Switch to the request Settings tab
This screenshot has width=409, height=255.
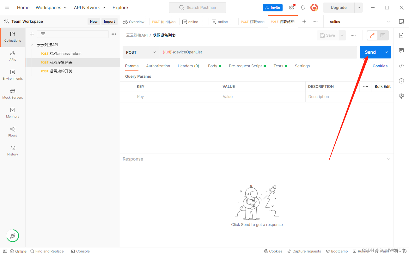click(302, 66)
